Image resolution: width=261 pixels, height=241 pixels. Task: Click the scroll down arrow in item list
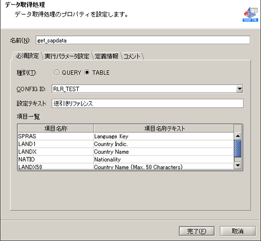tap(238, 165)
